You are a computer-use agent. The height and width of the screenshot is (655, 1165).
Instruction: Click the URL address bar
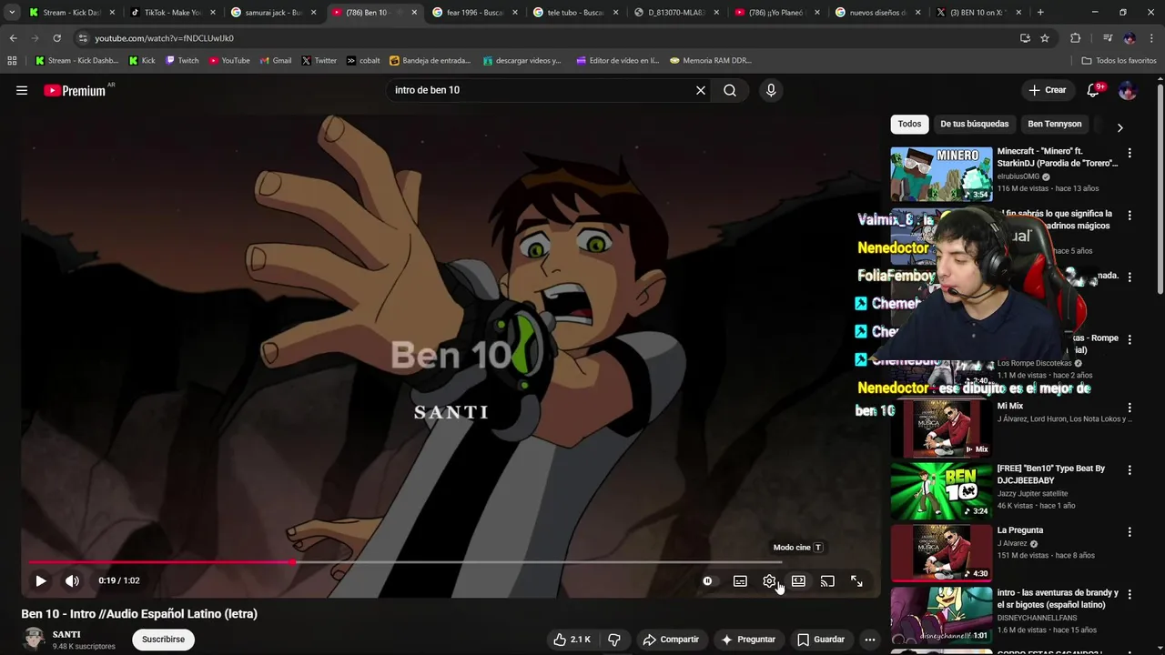coord(546,38)
